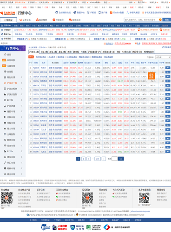Open the 股吧互动 tab
The width and height of the screenshot is (171, 232).
click(75, 20)
